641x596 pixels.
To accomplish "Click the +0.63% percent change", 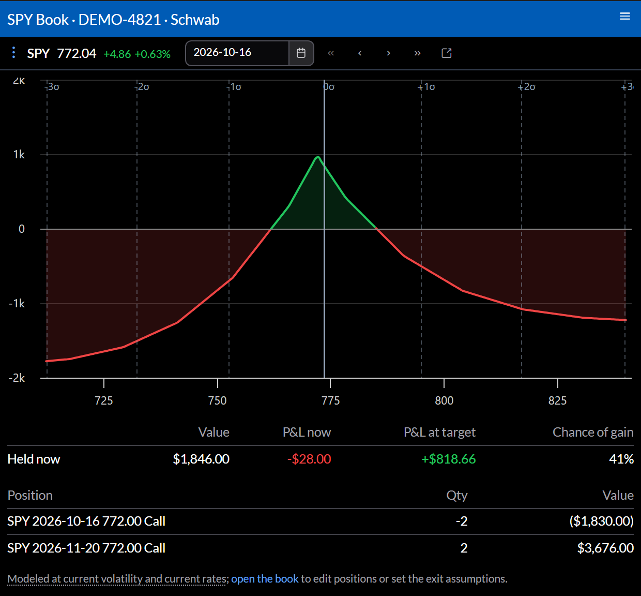I will [x=152, y=54].
